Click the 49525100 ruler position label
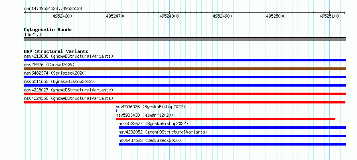357x160 pixels. coord(329,16)
